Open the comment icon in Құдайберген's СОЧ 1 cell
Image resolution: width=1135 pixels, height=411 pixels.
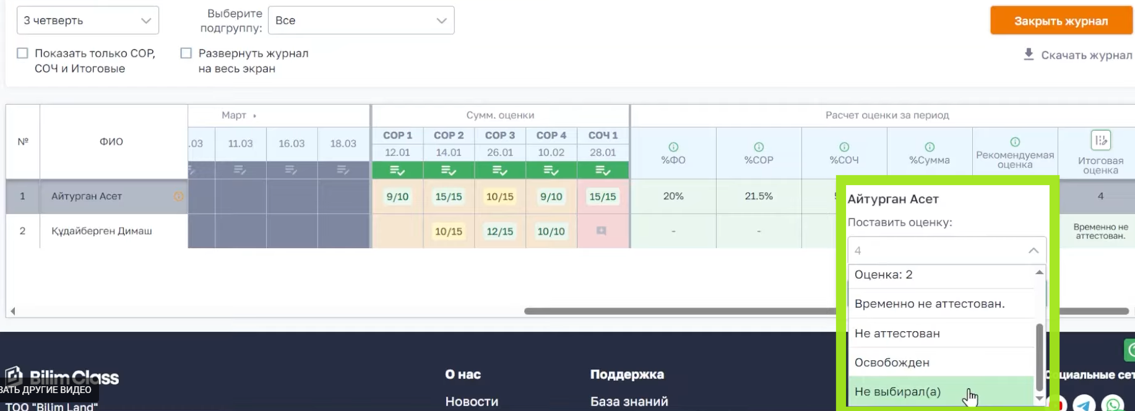602,231
